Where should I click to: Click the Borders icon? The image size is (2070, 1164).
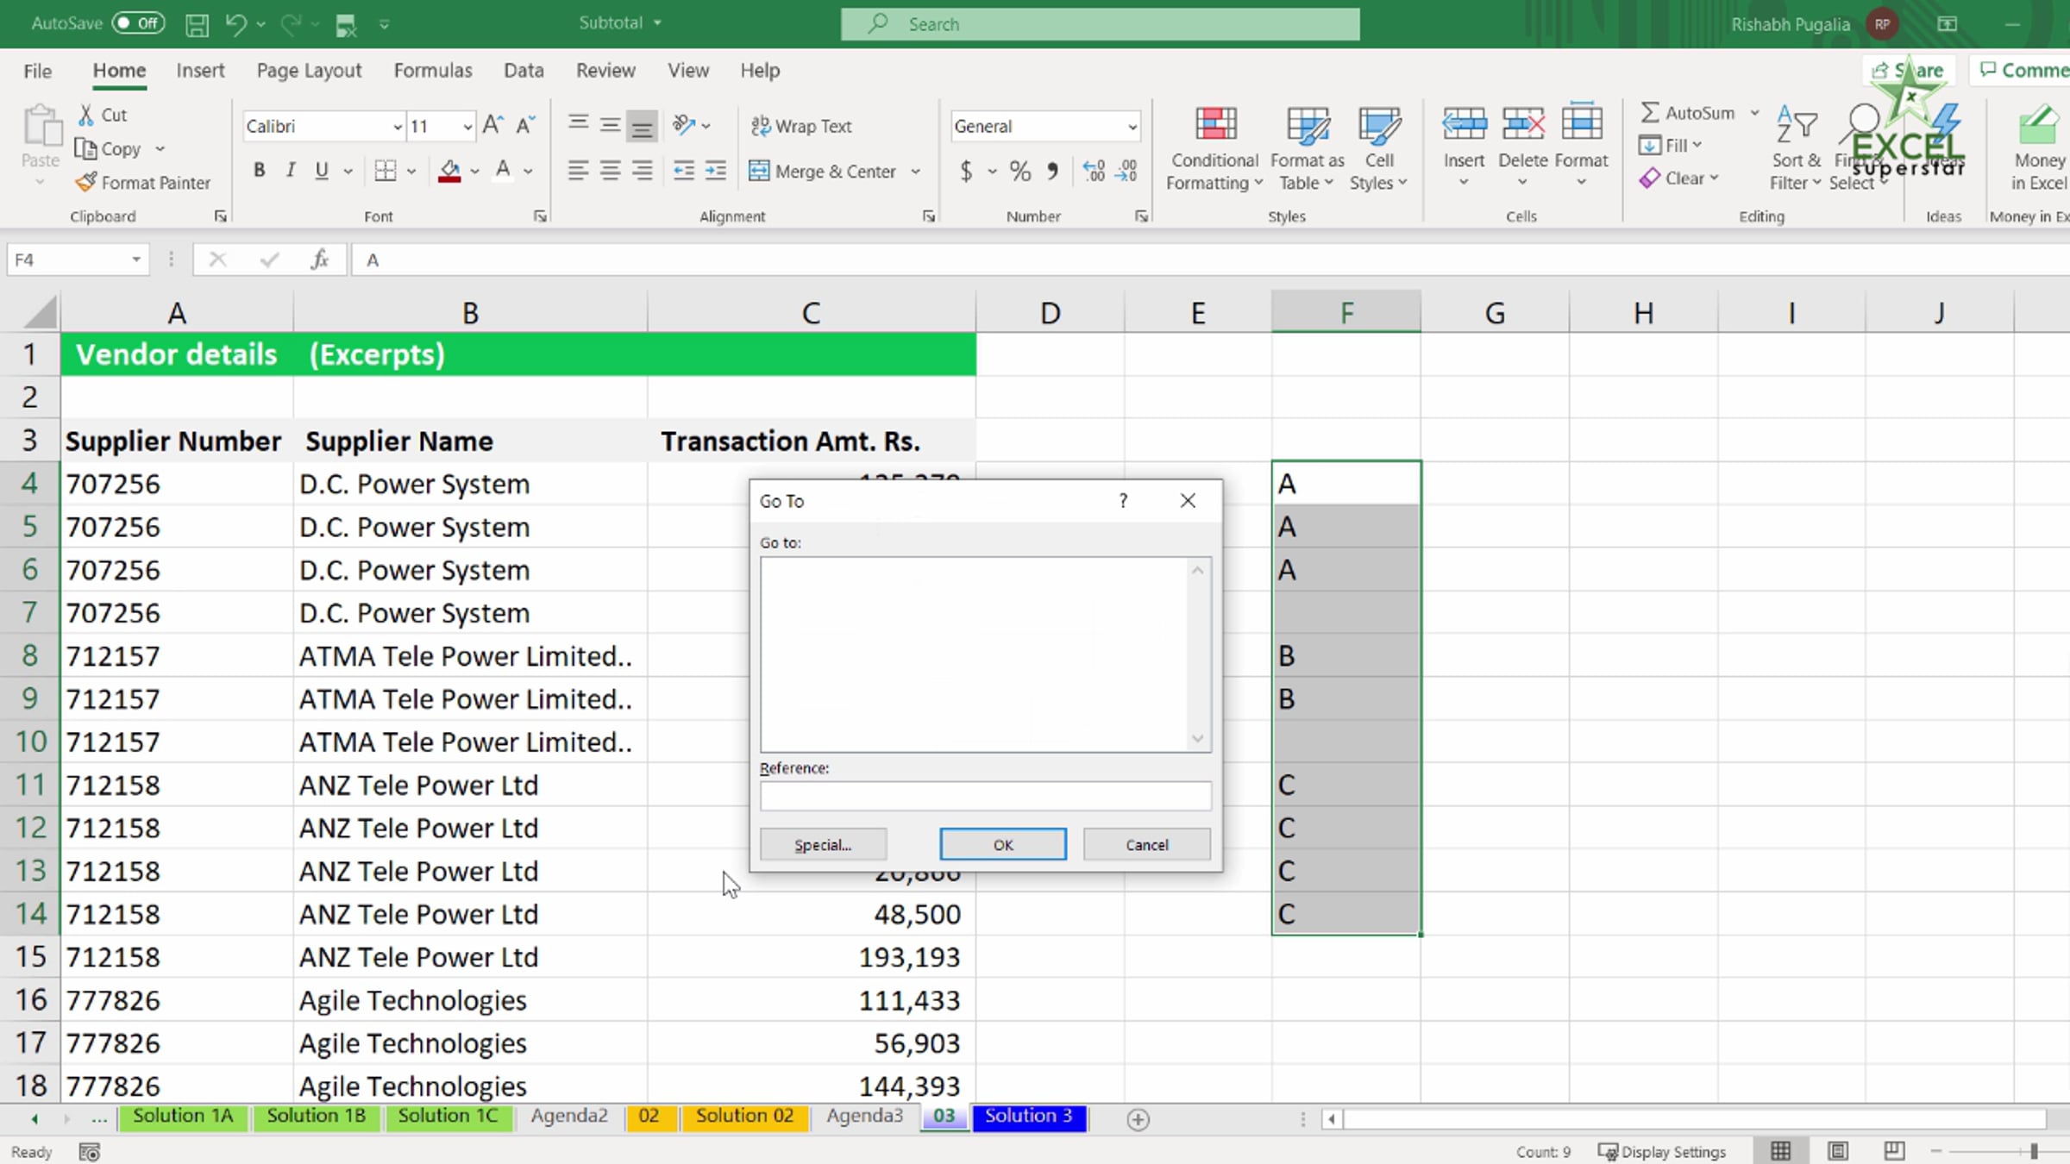coord(386,171)
